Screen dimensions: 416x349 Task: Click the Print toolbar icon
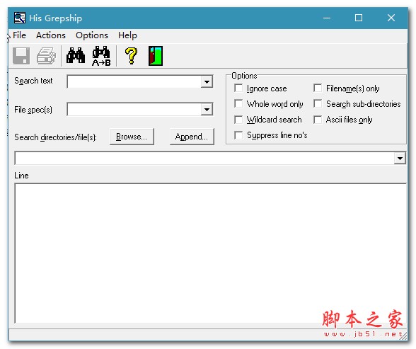(x=46, y=56)
